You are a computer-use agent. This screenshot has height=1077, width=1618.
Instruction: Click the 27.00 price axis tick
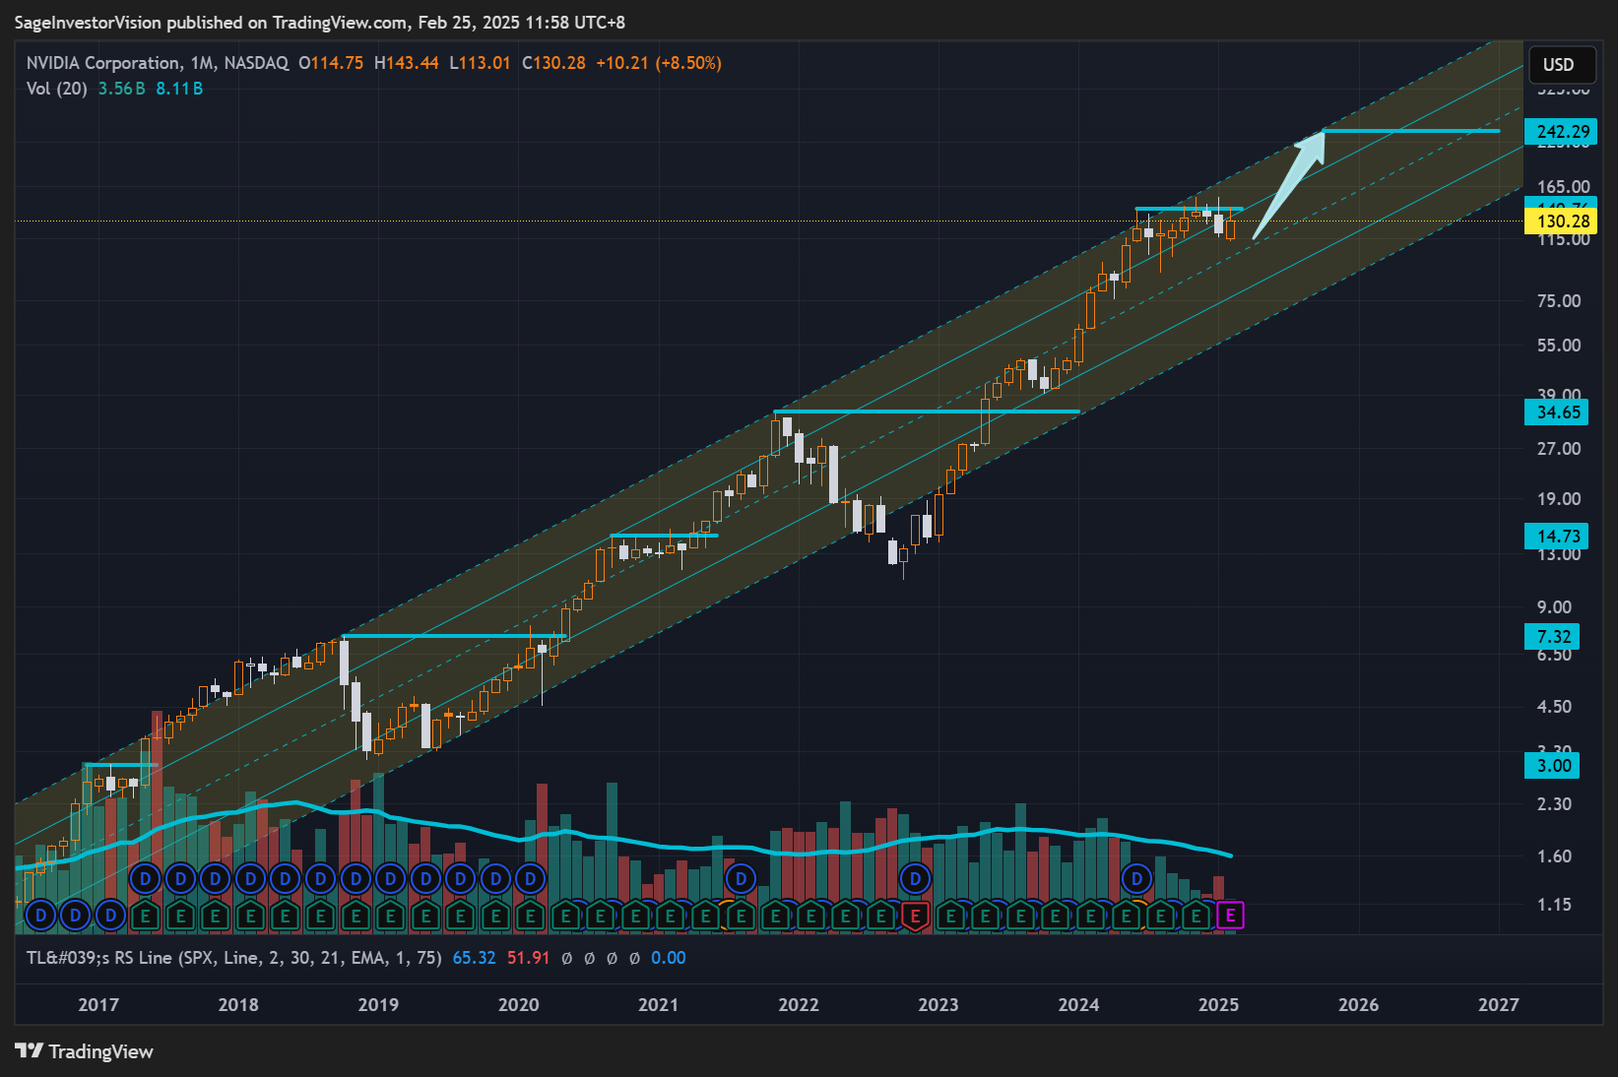point(1559,449)
